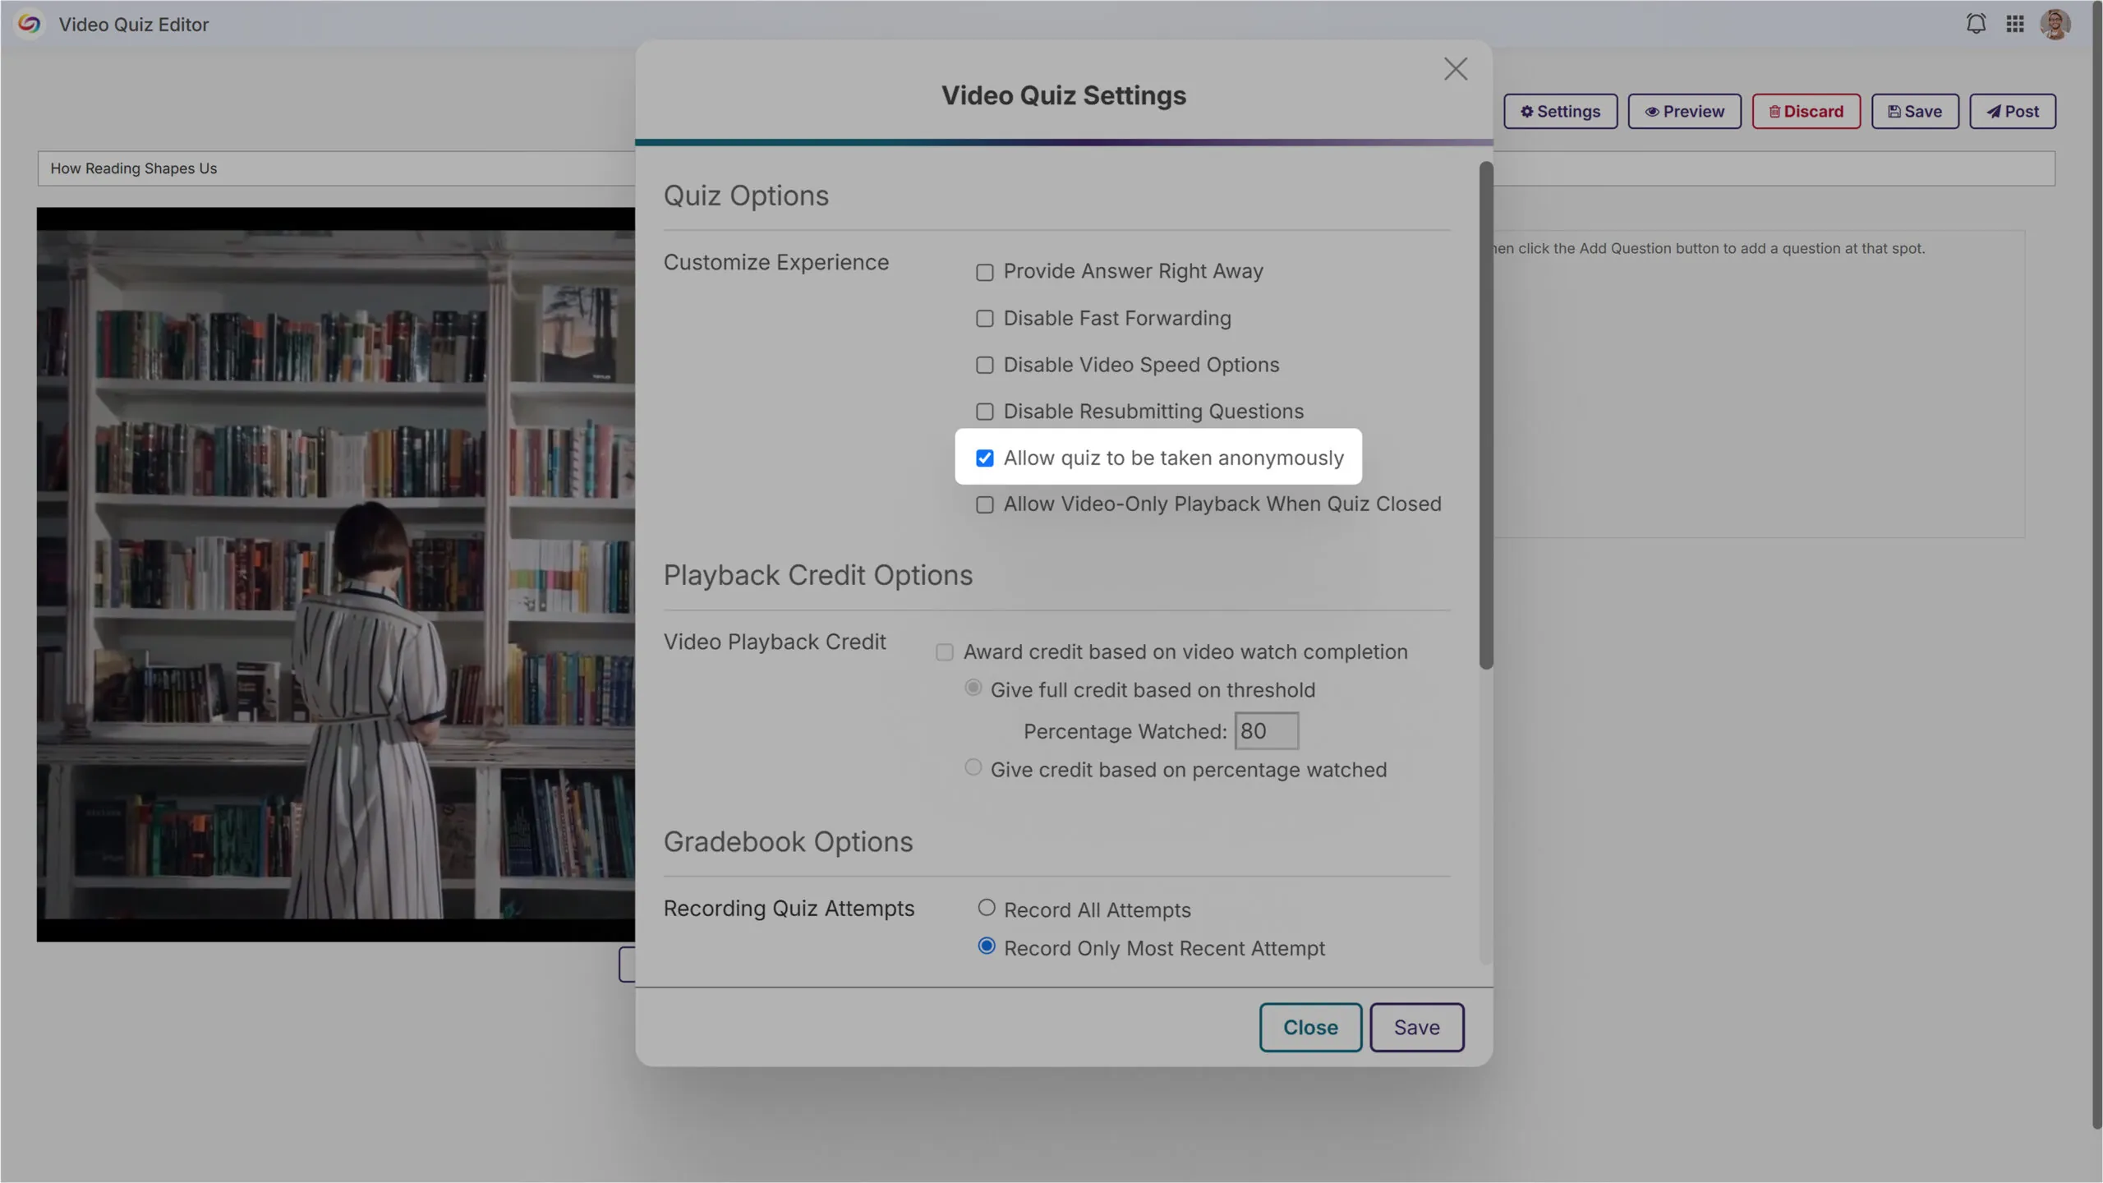Click the Close button in dialog footer

pyautogui.click(x=1309, y=1027)
